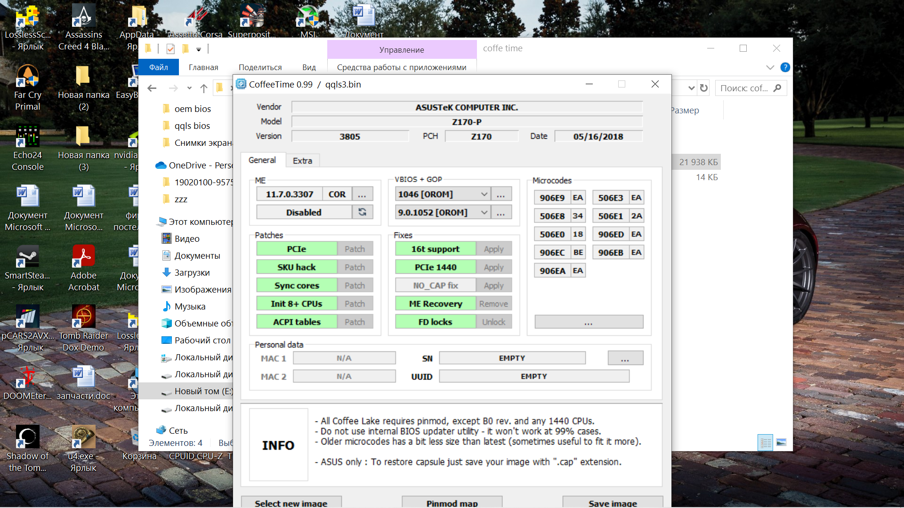Open the 9.0.1052 [OROM] GOP dropdown
The image size is (904, 508).
click(x=484, y=213)
